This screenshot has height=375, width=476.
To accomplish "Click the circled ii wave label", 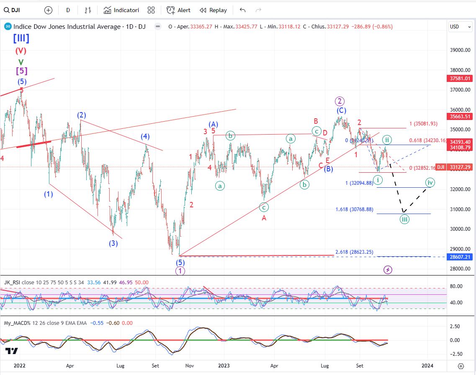I will [387, 140].
